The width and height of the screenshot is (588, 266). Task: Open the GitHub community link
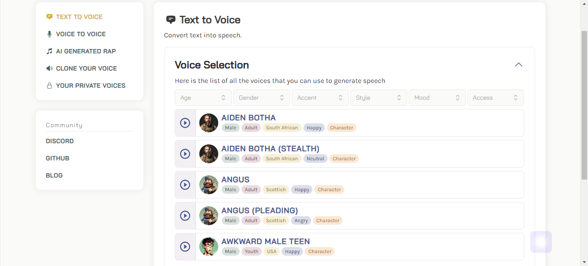point(58,158)
